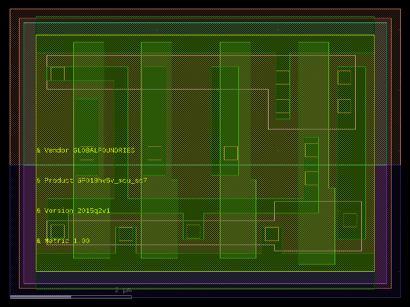Click the 2 µm scale bar label

pyautogui.click(x=123, y=290)
